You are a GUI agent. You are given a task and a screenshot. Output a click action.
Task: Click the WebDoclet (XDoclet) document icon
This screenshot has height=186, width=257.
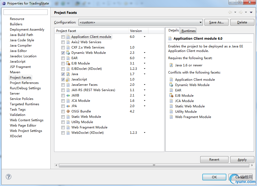coord(68,133)
